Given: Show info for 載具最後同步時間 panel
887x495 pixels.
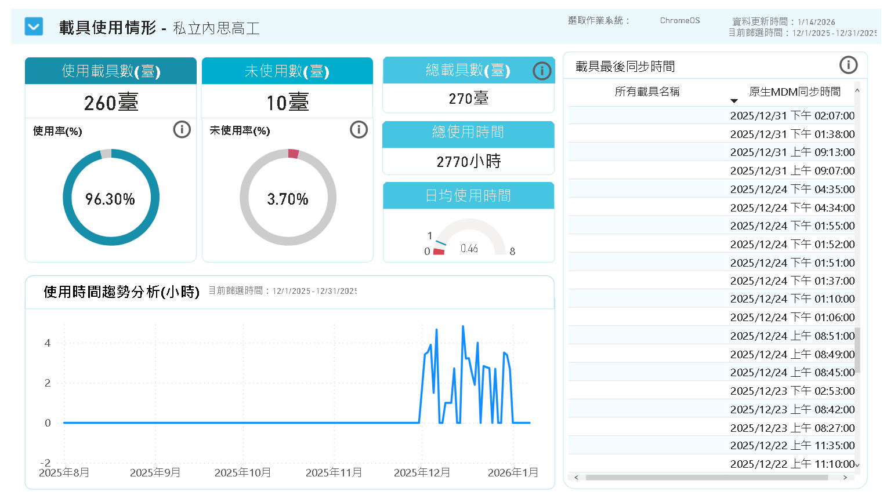Looking at the screenshot, I should (848, 65).
